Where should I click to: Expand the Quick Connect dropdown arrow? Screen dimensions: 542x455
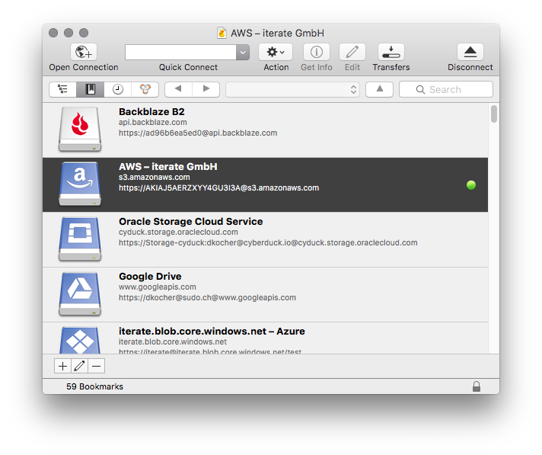243,53
